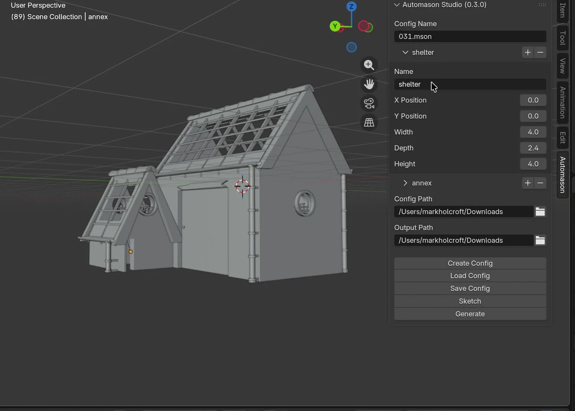The width and height of the screenshot is (575, 411).
Task: Toggle the camera view icon
Action: 369,103
